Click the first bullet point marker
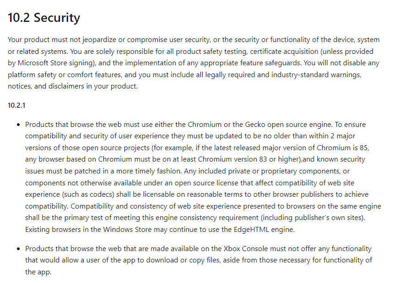This screenshot has width=405, height=283. 18,125
